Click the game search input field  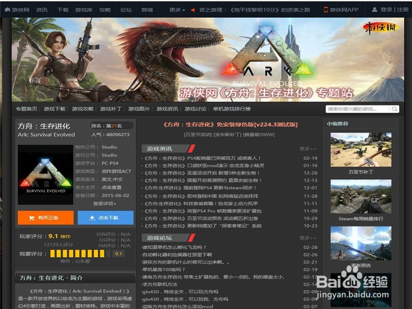[358, 109]
